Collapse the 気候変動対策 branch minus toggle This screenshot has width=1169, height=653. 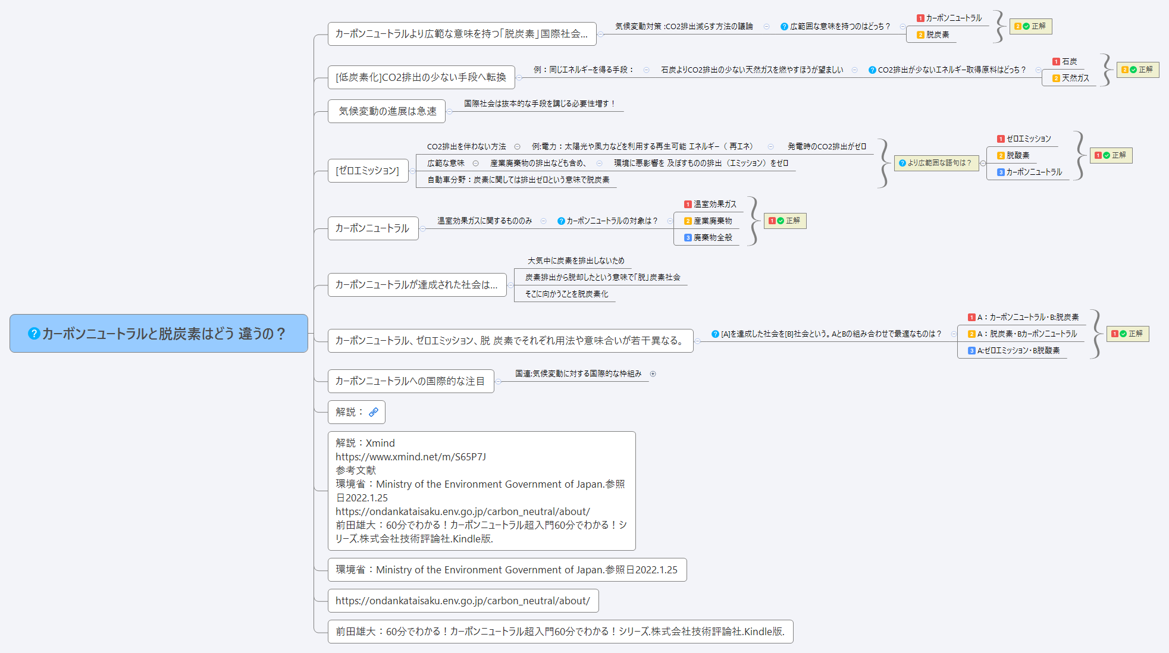click(x=767, y=26)
